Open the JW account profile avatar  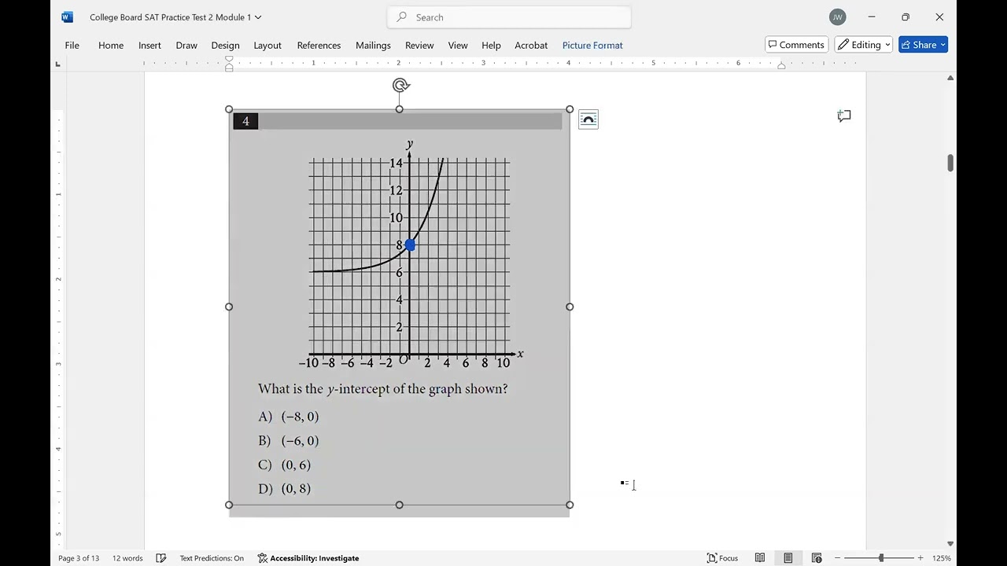(x=837, y=17)
